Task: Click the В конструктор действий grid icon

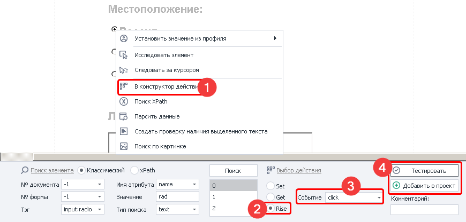Action: (124, 85)
